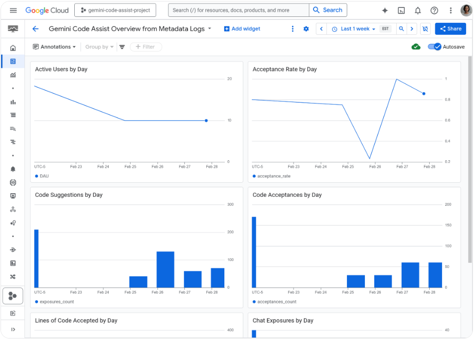Image resolution: width=474 pixels, height=339 pixels.
Task: Expand the sidebar navigation panel
Action: [x=13, y=330]
